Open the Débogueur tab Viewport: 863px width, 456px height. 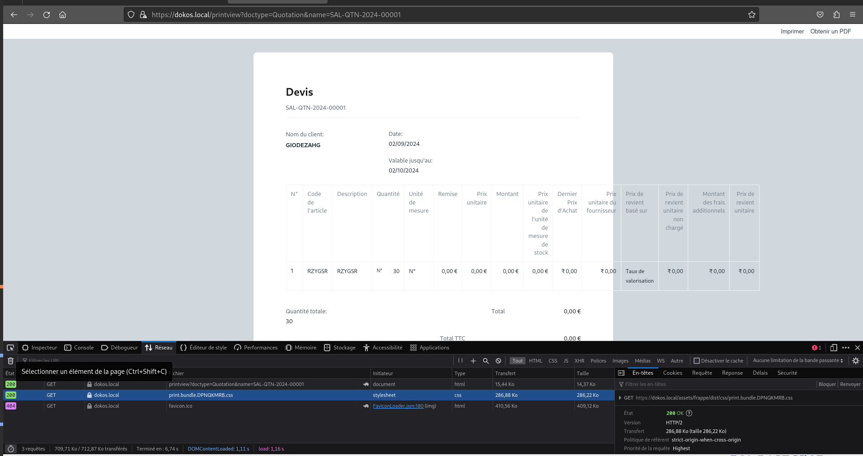[120, 348]
